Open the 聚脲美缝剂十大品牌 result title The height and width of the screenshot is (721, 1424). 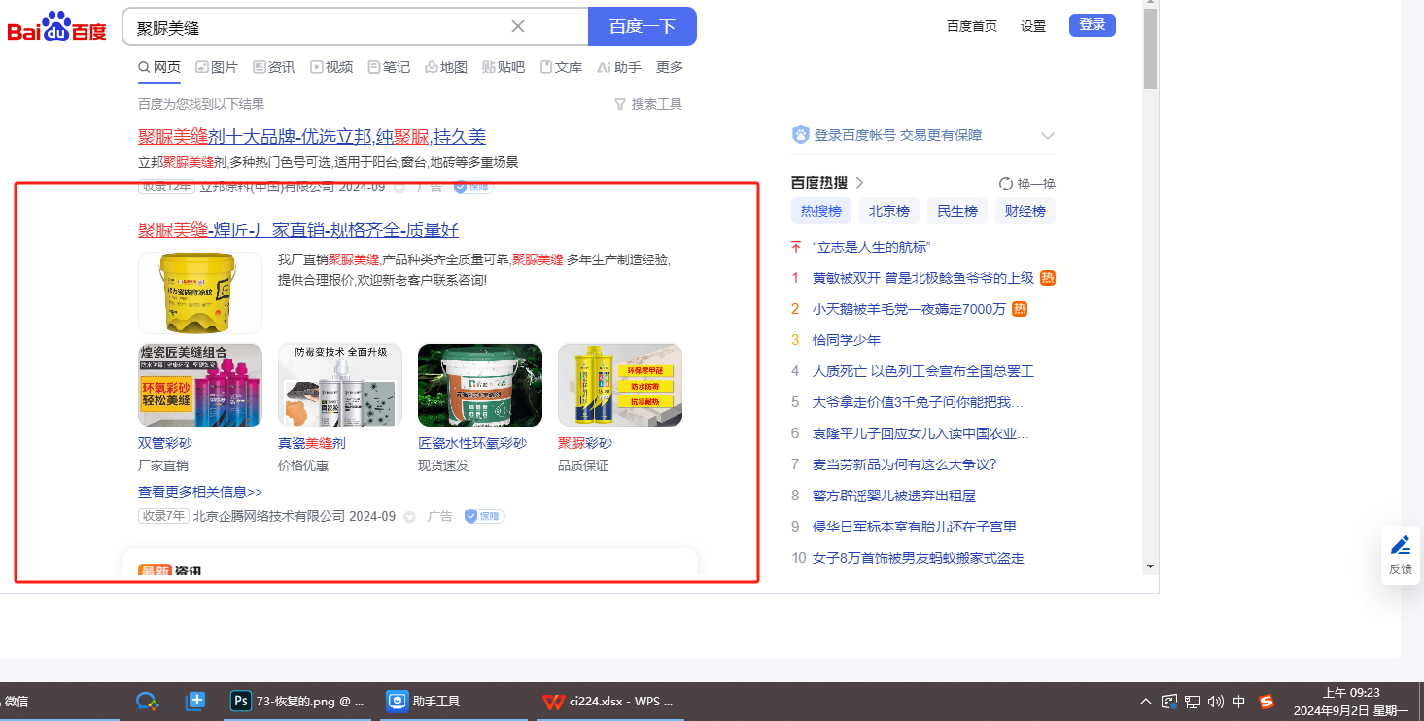(x=312, y=137)
